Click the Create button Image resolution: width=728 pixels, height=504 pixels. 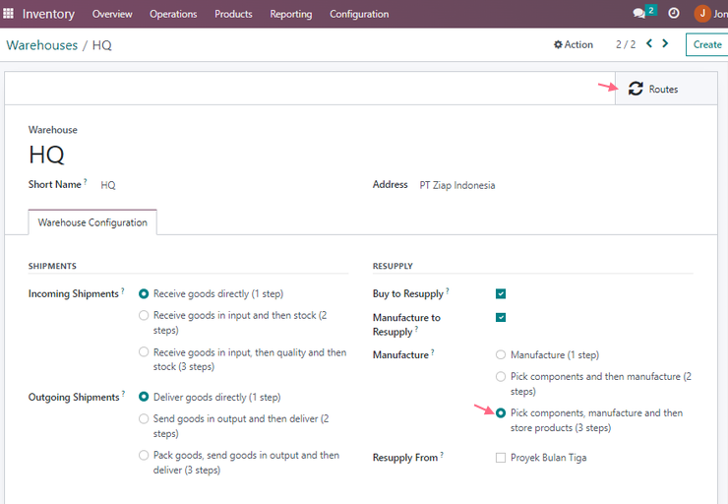coord(707,44)
